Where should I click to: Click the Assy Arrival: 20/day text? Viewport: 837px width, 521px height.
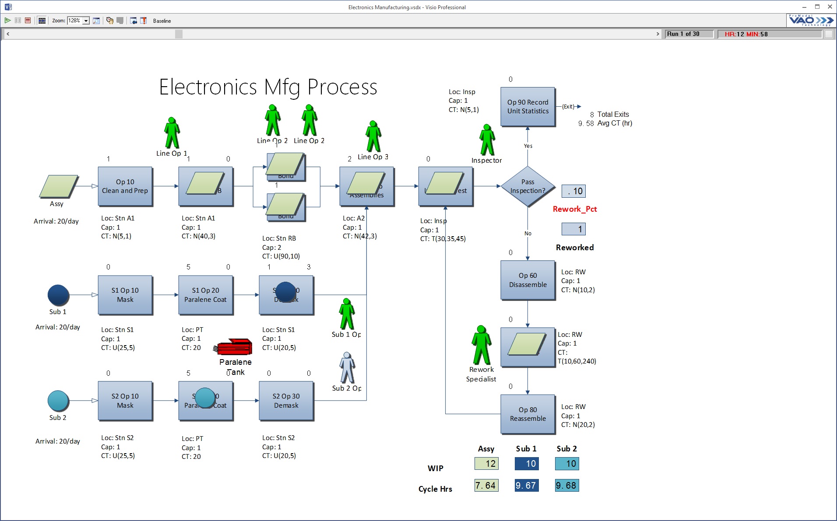click(56, 221)
